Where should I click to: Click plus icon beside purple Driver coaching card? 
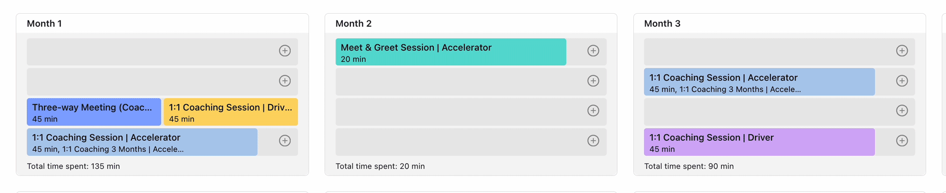point(902,141)
